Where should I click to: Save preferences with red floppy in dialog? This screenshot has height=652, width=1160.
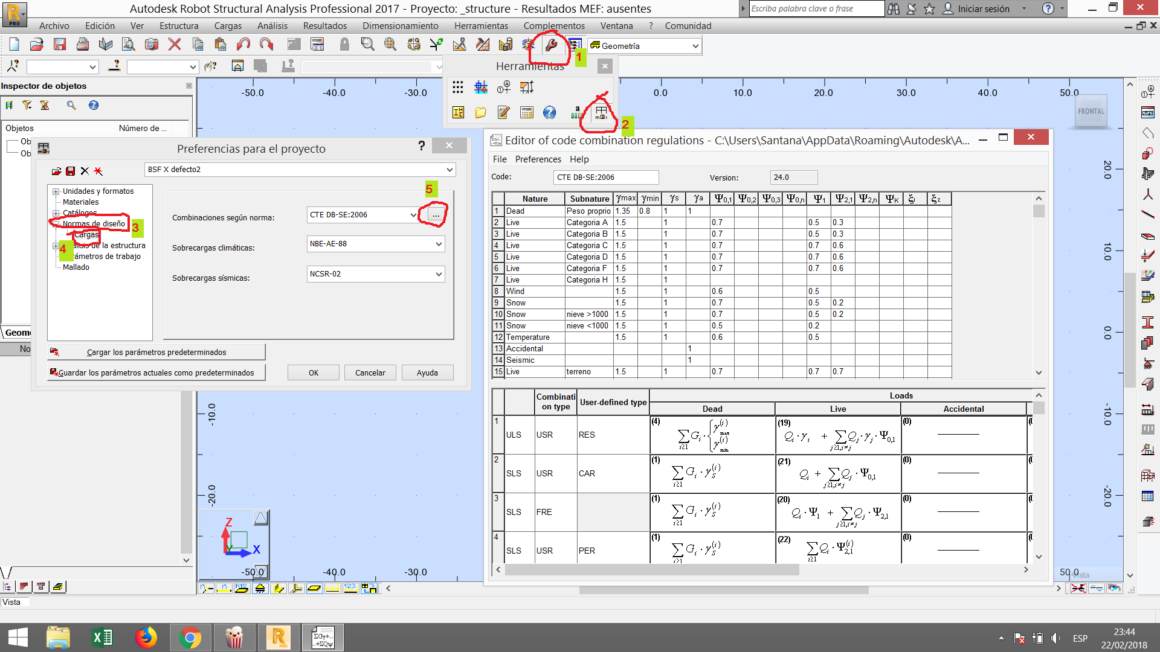tap(70, 171)
